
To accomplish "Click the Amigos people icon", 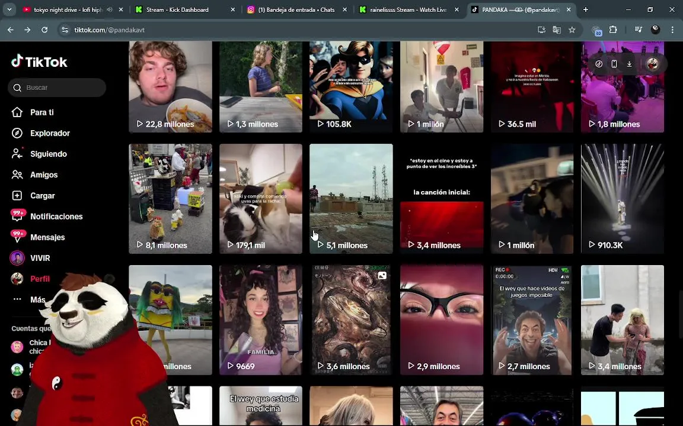I will click(17, 175).
